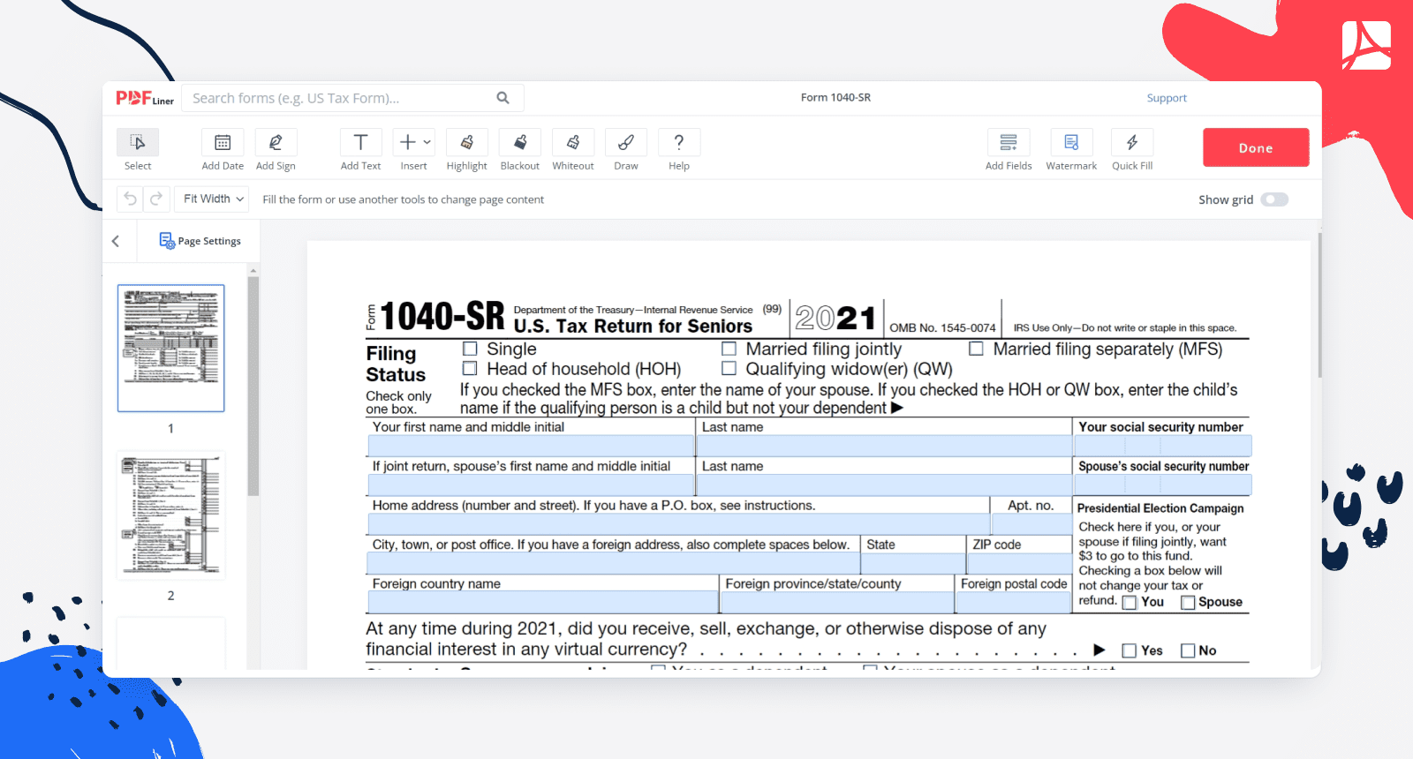The height and width of the screenshot is (759, 1413).
Task: Activate the Highlight tool
Action: click(x=466, y=143)
